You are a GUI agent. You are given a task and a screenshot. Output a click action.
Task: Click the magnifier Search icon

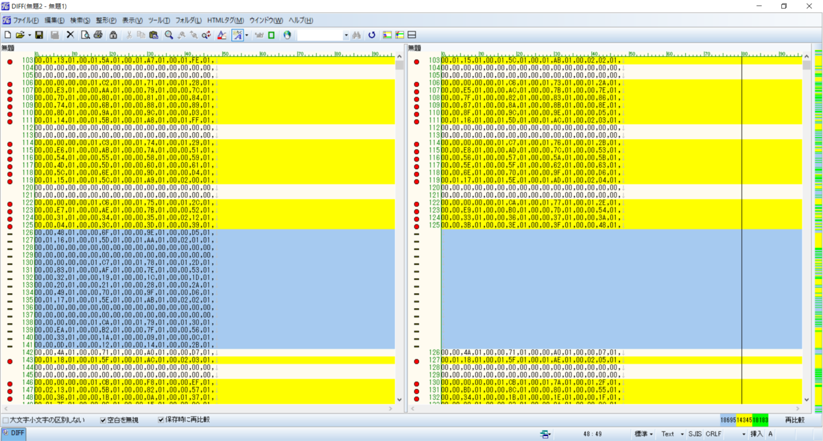point(169,34)
